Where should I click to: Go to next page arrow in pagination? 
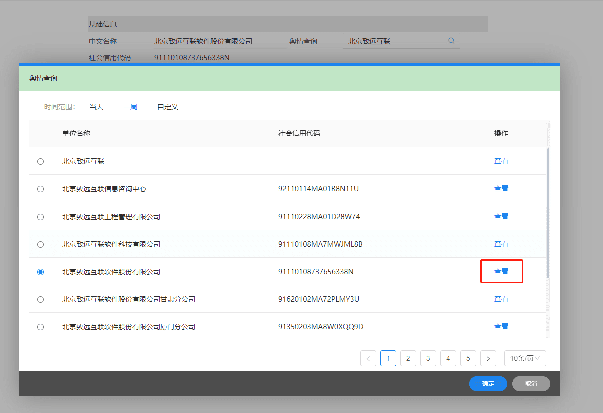(488, 358)
